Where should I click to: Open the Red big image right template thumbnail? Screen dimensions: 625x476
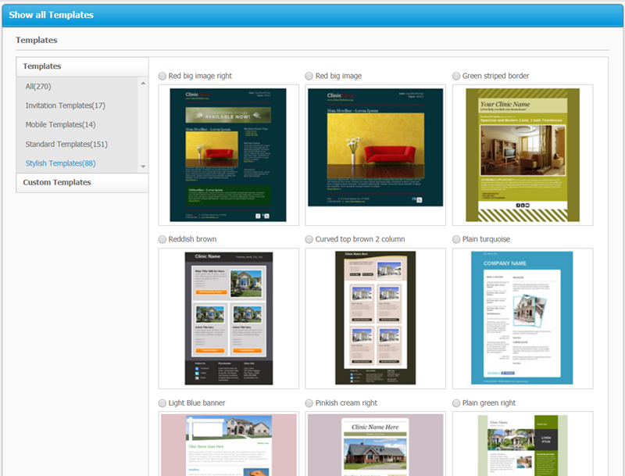point(228,155)
